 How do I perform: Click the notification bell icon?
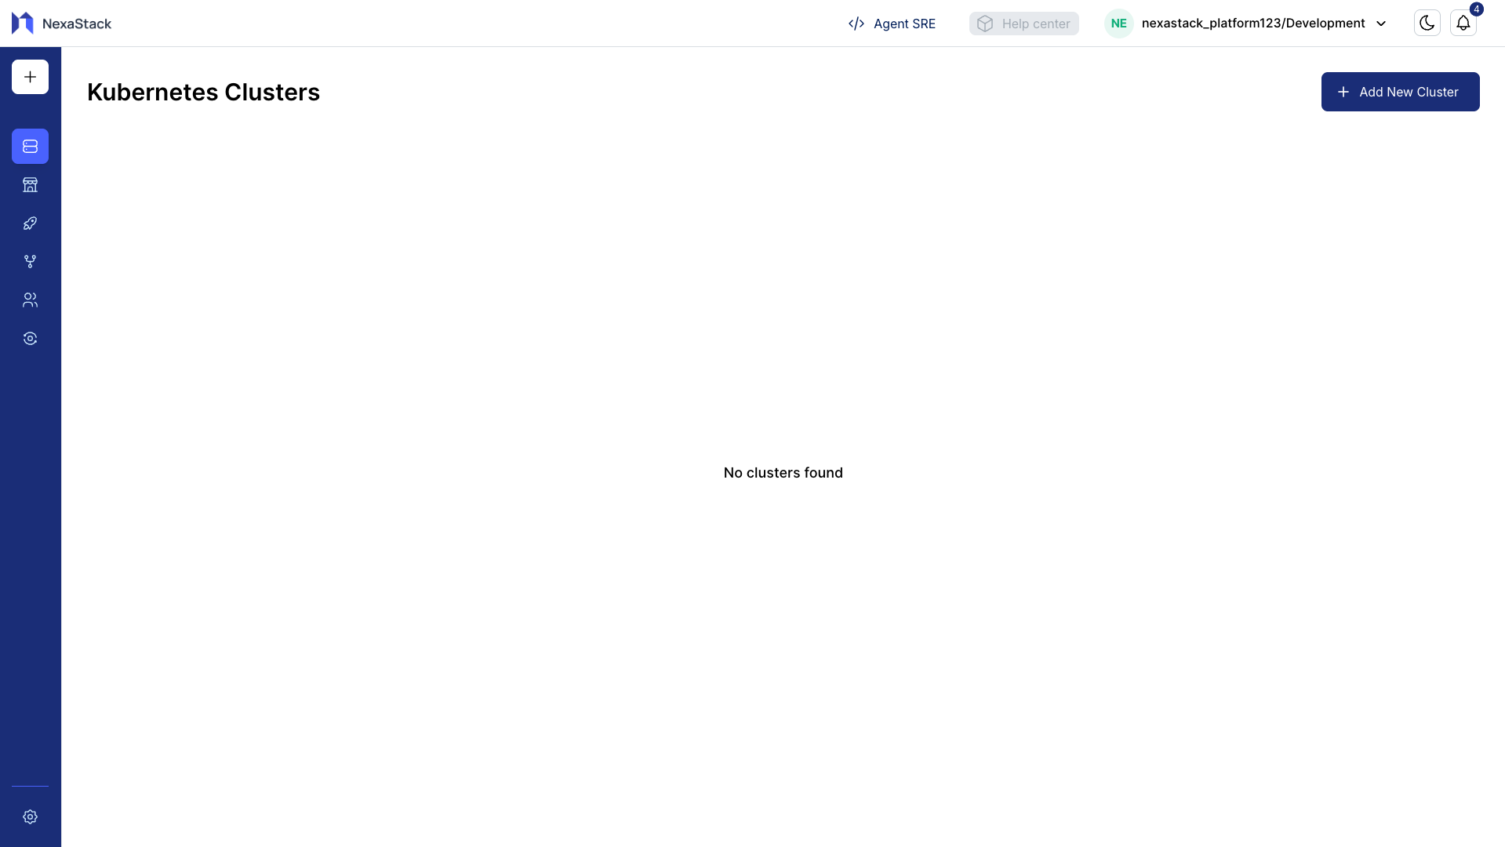[x=1463, y=24]
